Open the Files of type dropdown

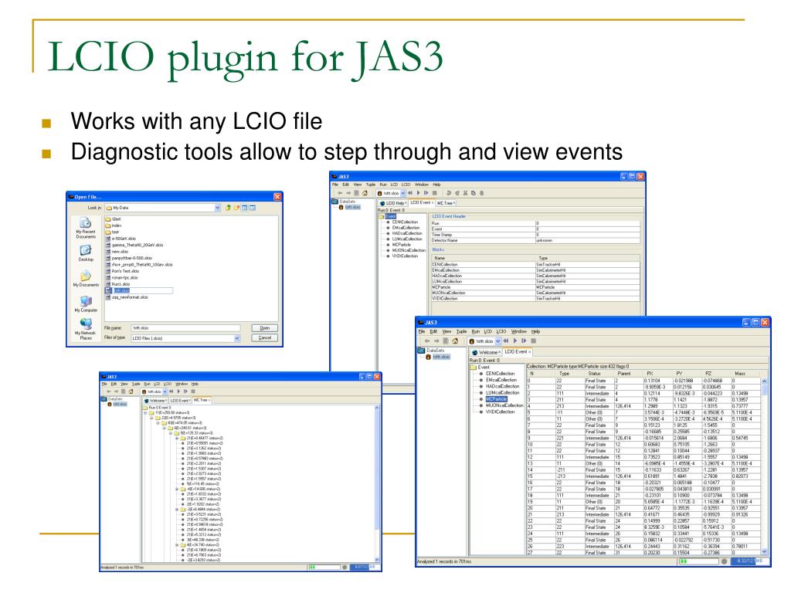pos(236,338)
